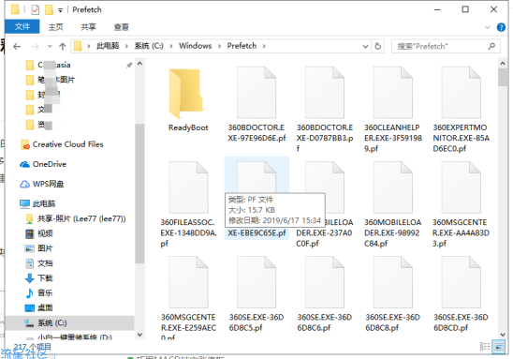
Task: Refresh the Prefetch folder view
Action: pyautogui.click(x=377, y=46)
